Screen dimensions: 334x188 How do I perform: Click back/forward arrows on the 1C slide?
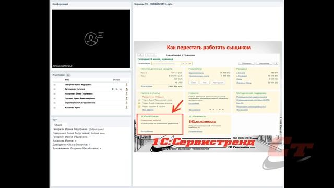[151, 55]
